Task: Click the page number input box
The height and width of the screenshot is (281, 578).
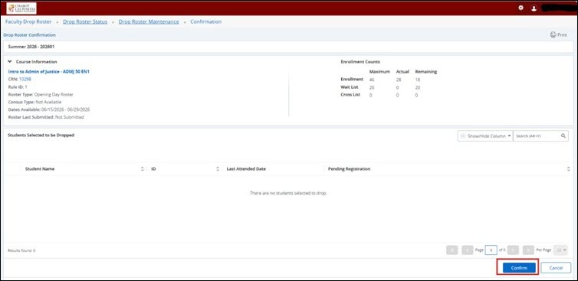Action: point(491,250)
